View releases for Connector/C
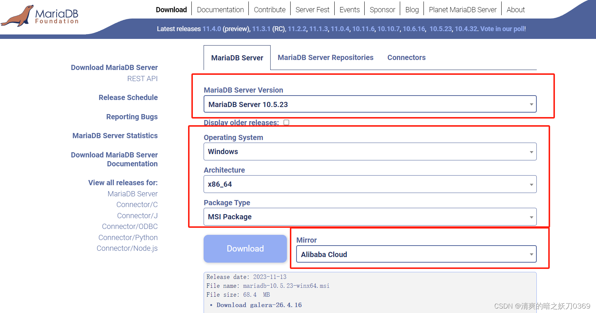Screen dimensions: 596x313 pos(137,204)
